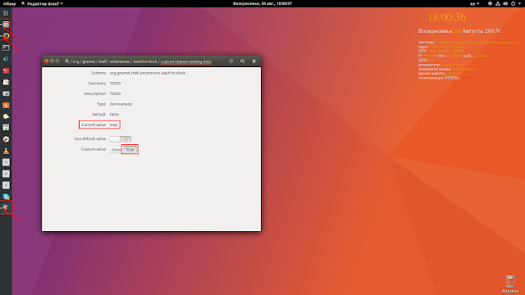Open the accessibility icon in top panel
The height and width of the screenshot is (295, 525).
tap(490, 3)
